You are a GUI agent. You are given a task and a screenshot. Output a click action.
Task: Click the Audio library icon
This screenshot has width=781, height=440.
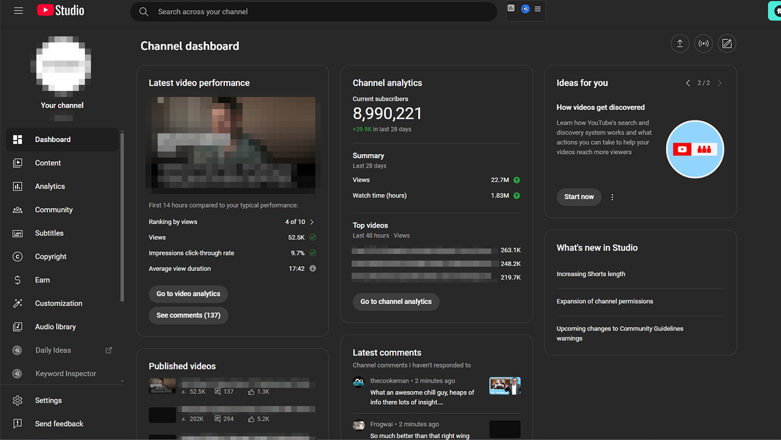[x=18, y=327]
